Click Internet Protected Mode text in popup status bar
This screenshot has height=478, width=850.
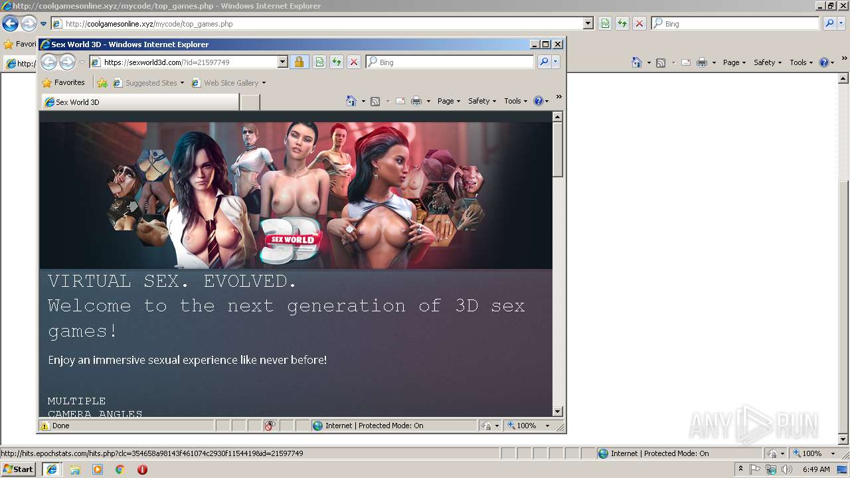[374, 426]
